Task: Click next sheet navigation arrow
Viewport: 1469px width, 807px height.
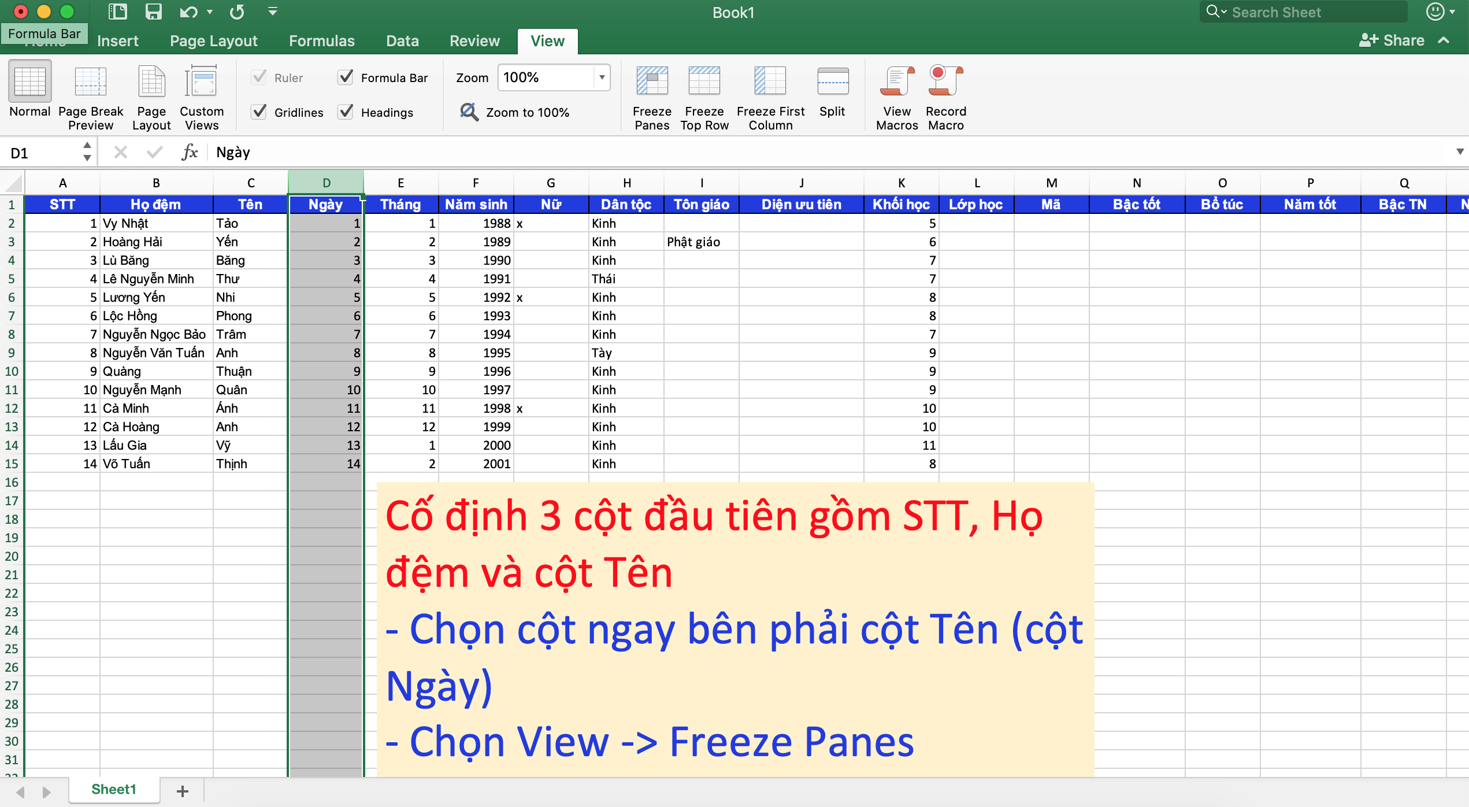Action: [47, 791]
